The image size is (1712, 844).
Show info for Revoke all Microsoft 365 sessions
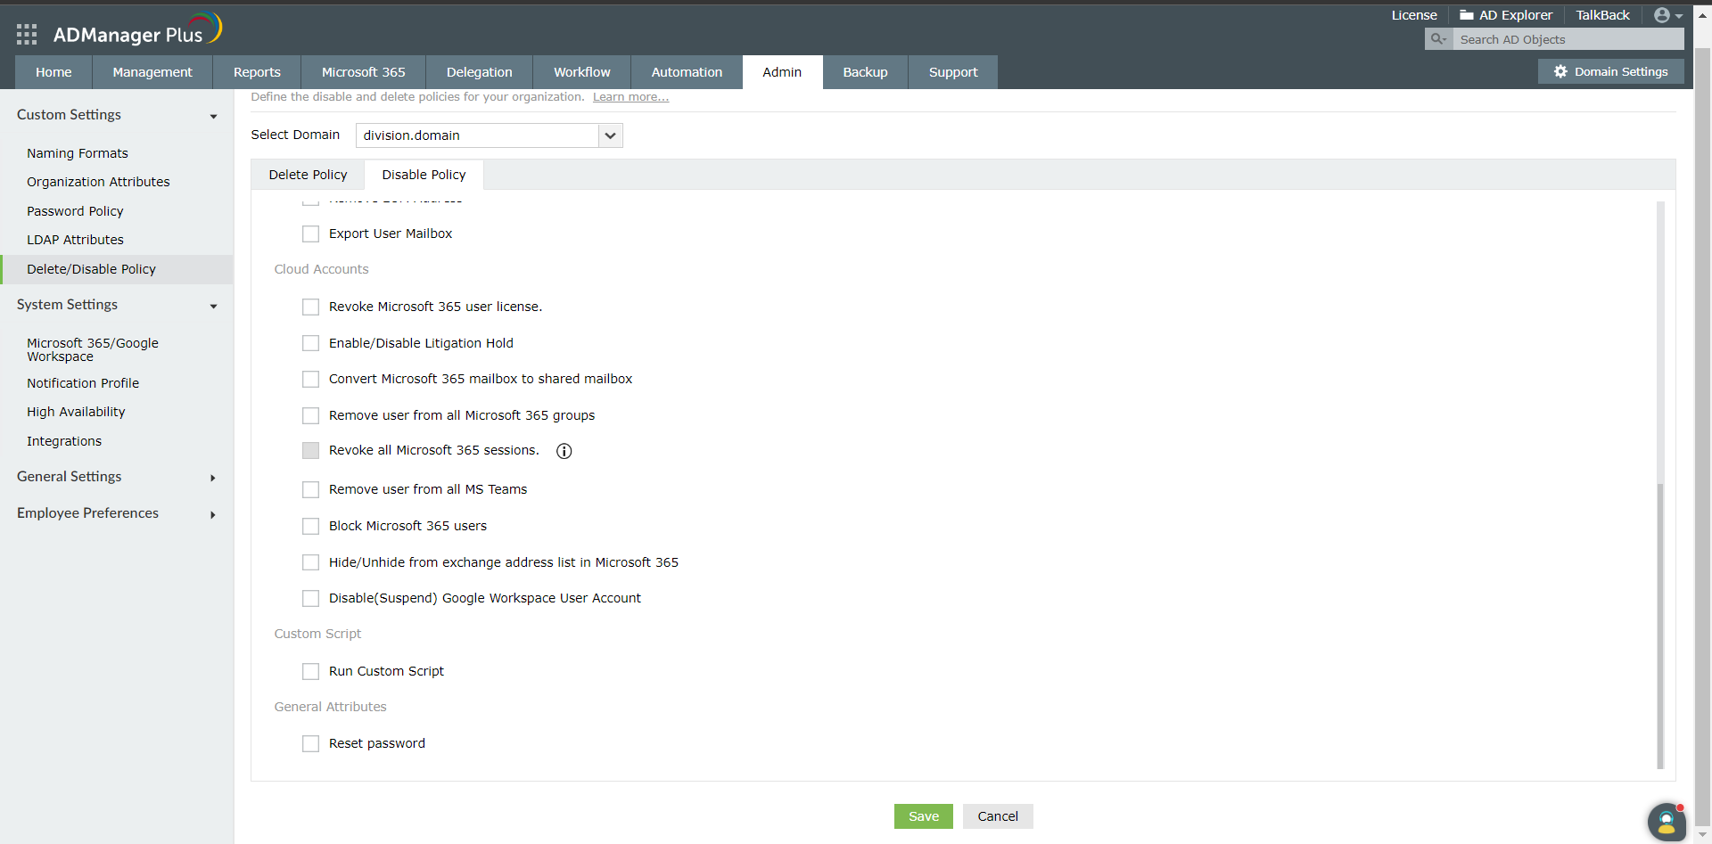pyautogui.click(x=564, y=451)
